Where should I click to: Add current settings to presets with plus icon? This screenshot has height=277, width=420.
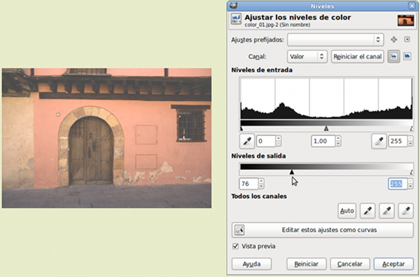click(x=393, y=39)
